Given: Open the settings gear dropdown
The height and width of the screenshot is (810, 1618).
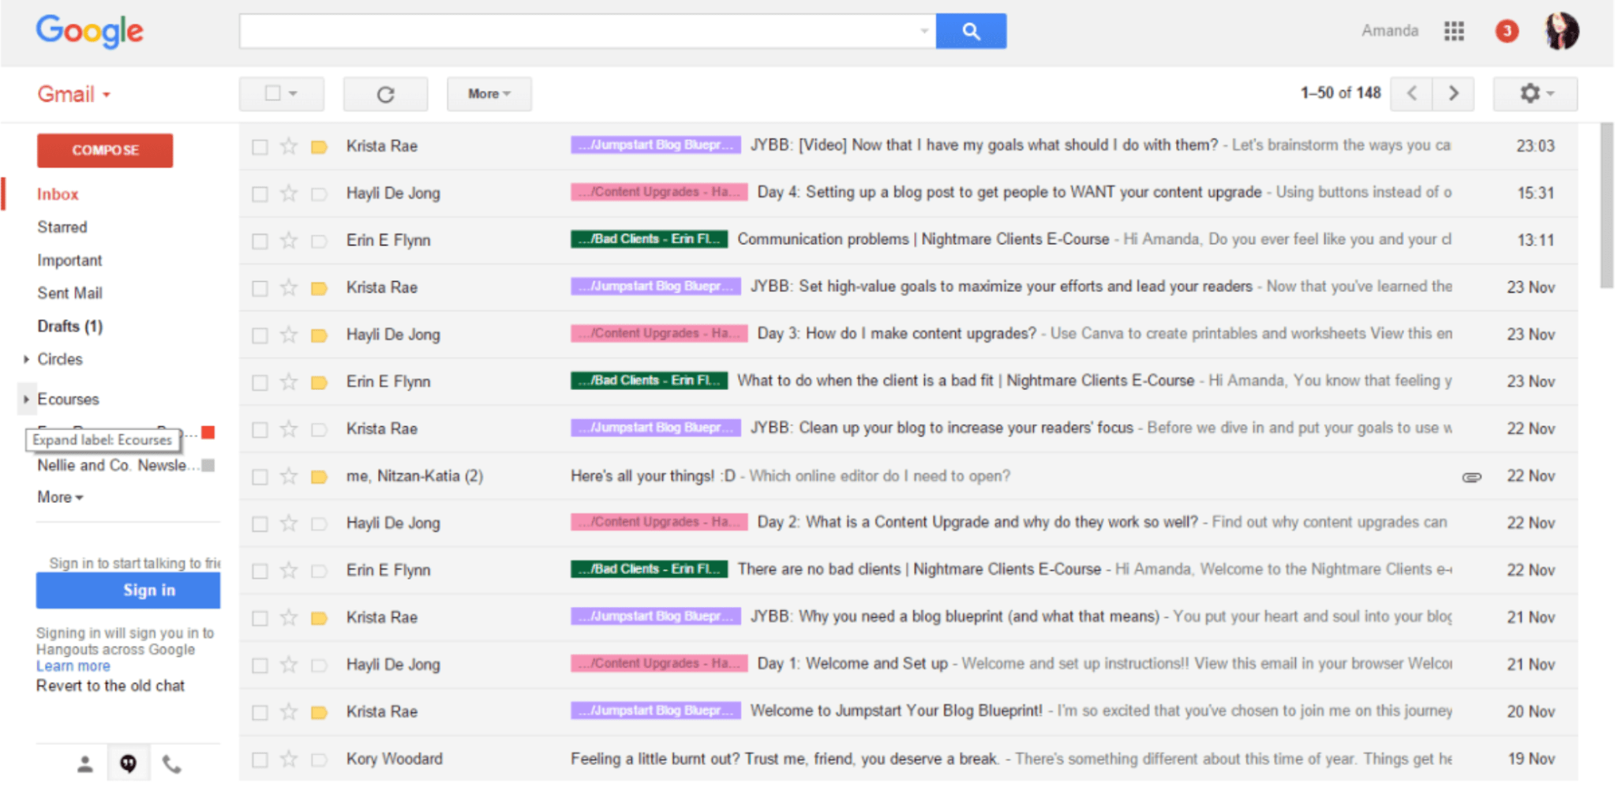Looking at the screenshot, I should pos(1535,94).
